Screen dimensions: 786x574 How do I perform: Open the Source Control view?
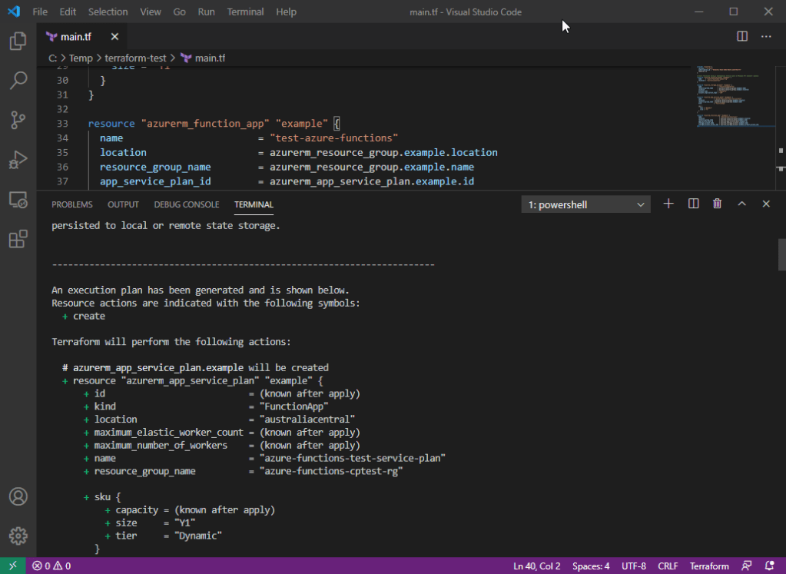tap(18, 120)
